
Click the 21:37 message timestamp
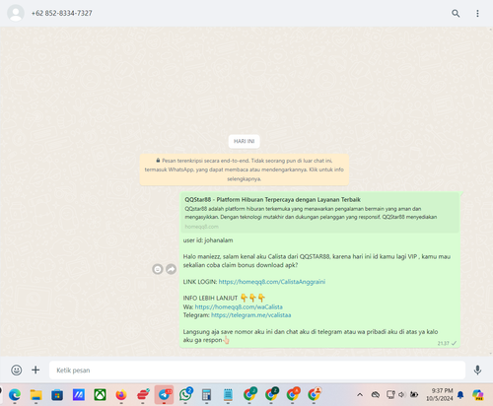[443, 343]
